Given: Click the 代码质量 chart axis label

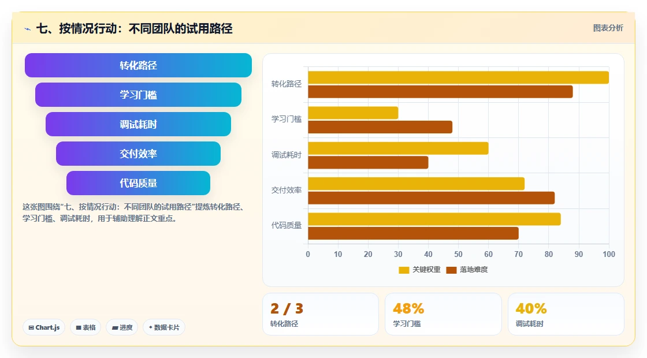Looking at the screenshot, I should (287, 226).
